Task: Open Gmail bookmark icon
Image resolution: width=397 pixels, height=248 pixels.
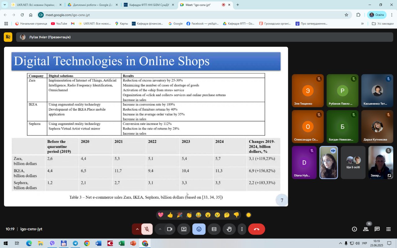Action: coord(73,24)
